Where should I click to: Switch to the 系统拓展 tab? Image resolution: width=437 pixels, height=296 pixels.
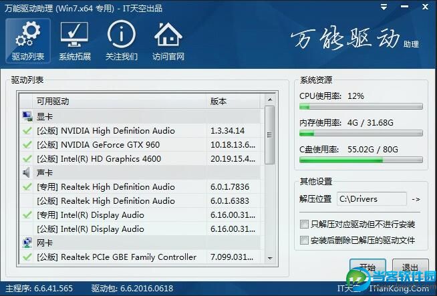point(75,41)
